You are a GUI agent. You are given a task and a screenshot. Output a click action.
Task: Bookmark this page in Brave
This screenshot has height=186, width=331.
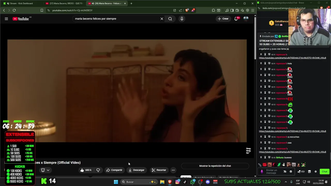(42, 10)
